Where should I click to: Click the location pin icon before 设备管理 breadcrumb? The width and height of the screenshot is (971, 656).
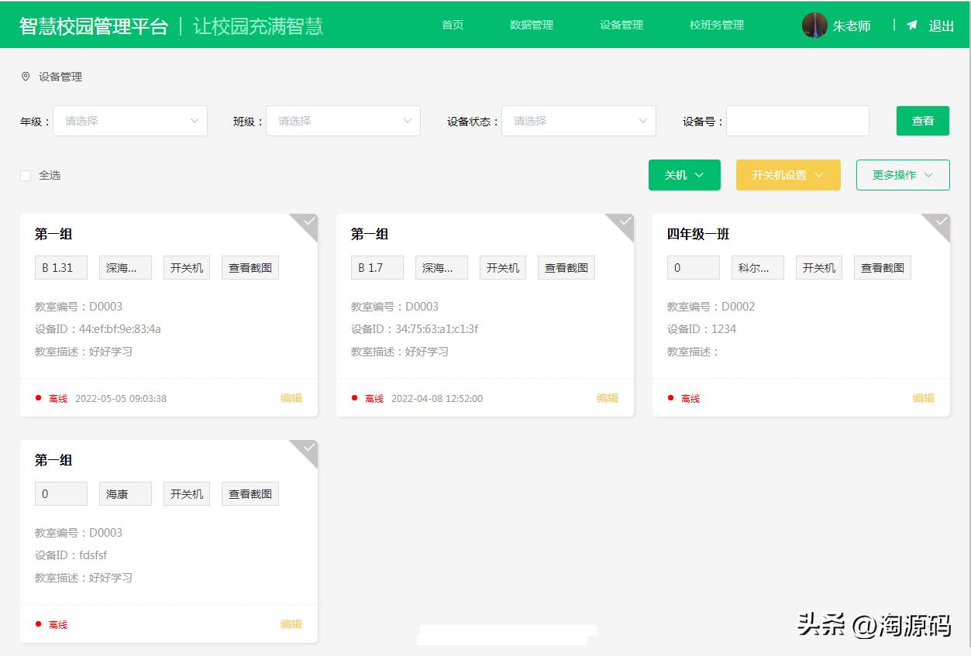pyautogui.click(x=24, y=76)
